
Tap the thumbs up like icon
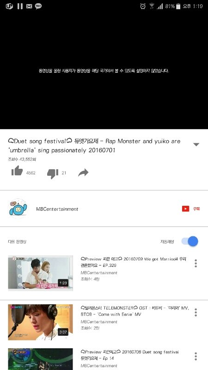click(x=17, y=171)
